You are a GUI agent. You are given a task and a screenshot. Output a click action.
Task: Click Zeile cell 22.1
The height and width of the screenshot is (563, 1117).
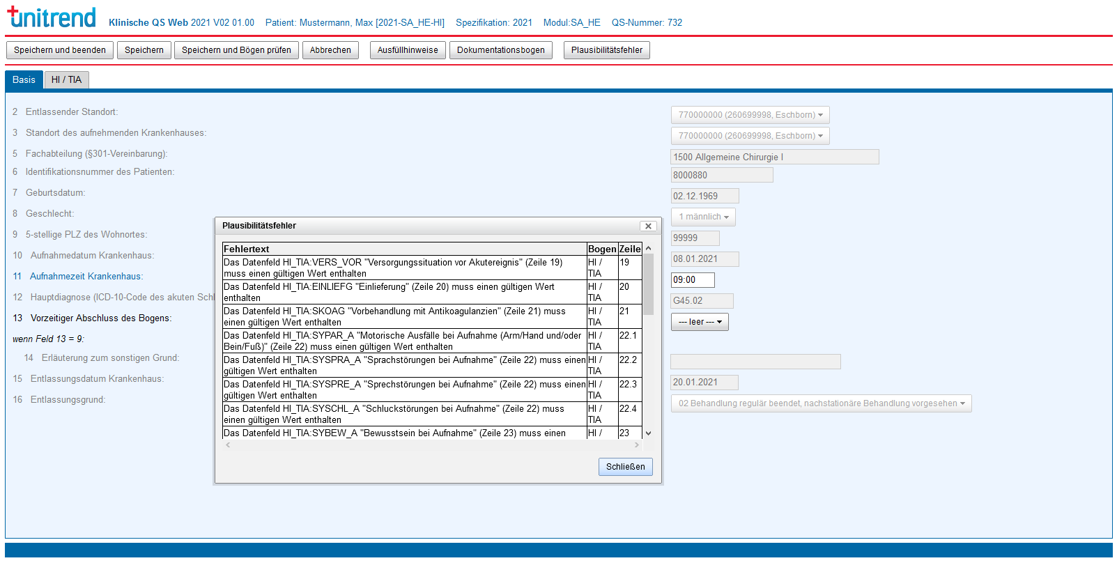click(630, 341)
